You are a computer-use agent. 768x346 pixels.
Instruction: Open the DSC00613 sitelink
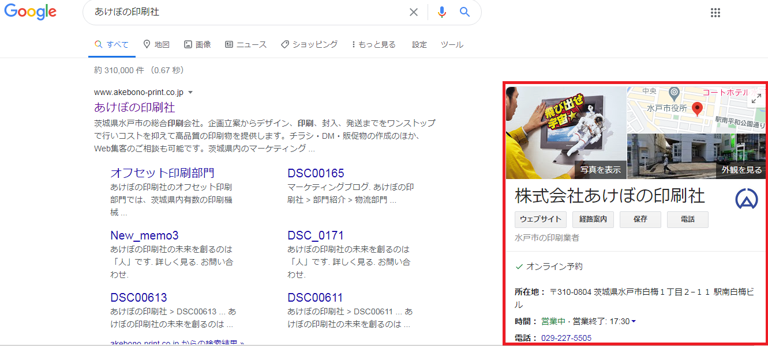tap(138, 298)
